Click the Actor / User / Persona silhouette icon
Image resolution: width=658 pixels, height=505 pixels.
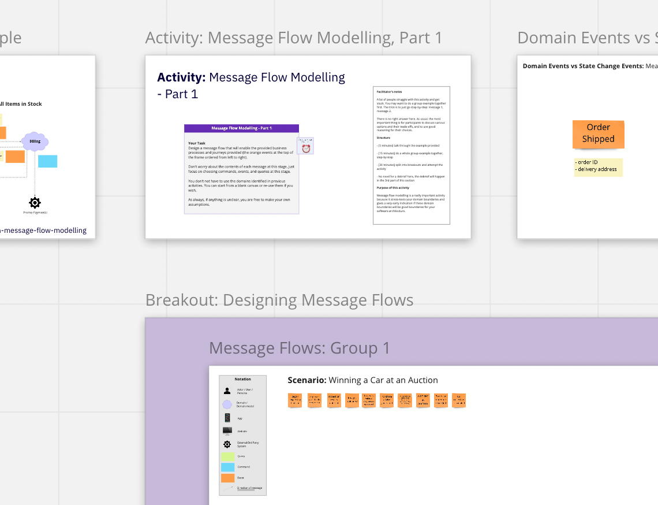pos(227,391)
